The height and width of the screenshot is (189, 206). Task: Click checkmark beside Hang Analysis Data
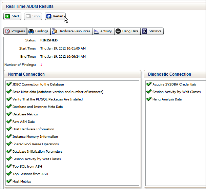(x=149, y=99)
